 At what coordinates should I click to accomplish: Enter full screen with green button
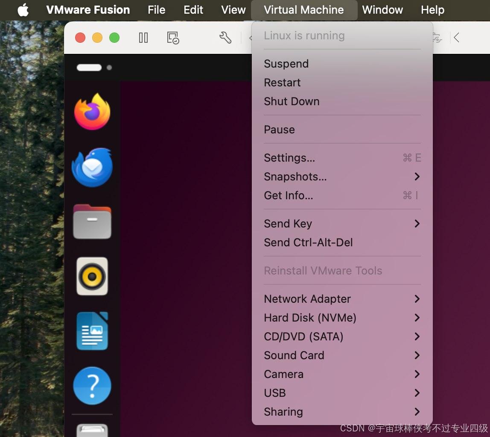click(x=114, y=38)
